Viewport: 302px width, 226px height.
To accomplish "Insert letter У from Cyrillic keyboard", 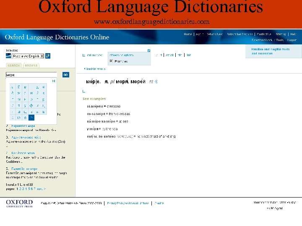I will pyautogui.click(x=25, y=105).
